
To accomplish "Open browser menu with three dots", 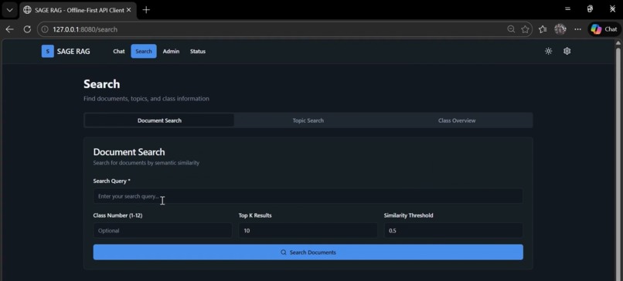I will pyautogui.click(x=577, y=29).
